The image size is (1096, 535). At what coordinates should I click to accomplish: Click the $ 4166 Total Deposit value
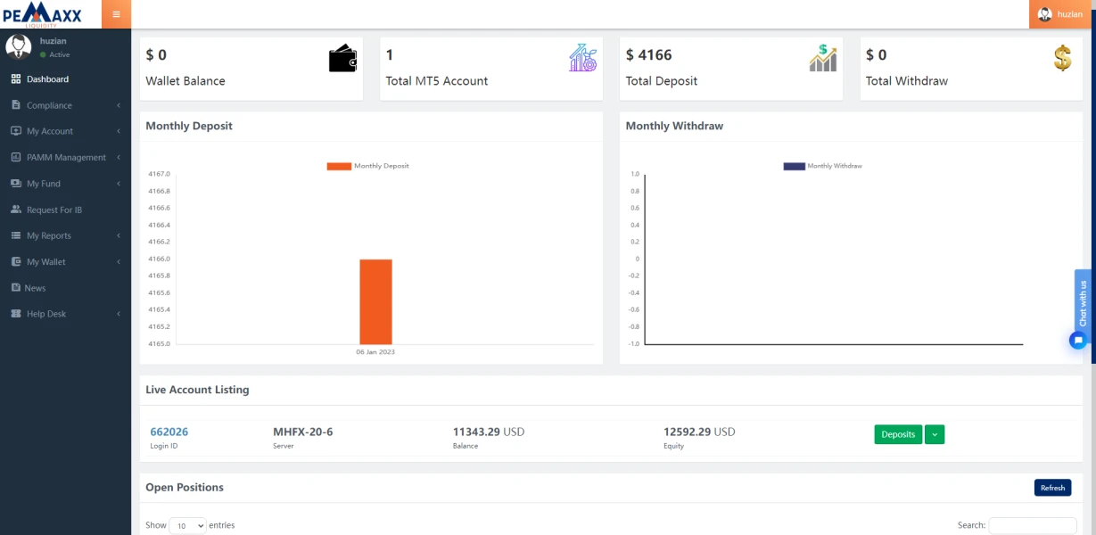point(649,55)
